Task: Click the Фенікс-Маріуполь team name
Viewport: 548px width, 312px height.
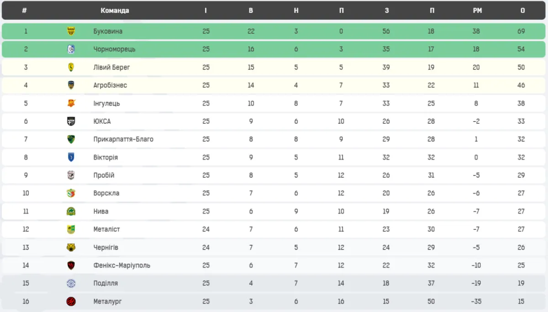Action: tap(121, 265)
